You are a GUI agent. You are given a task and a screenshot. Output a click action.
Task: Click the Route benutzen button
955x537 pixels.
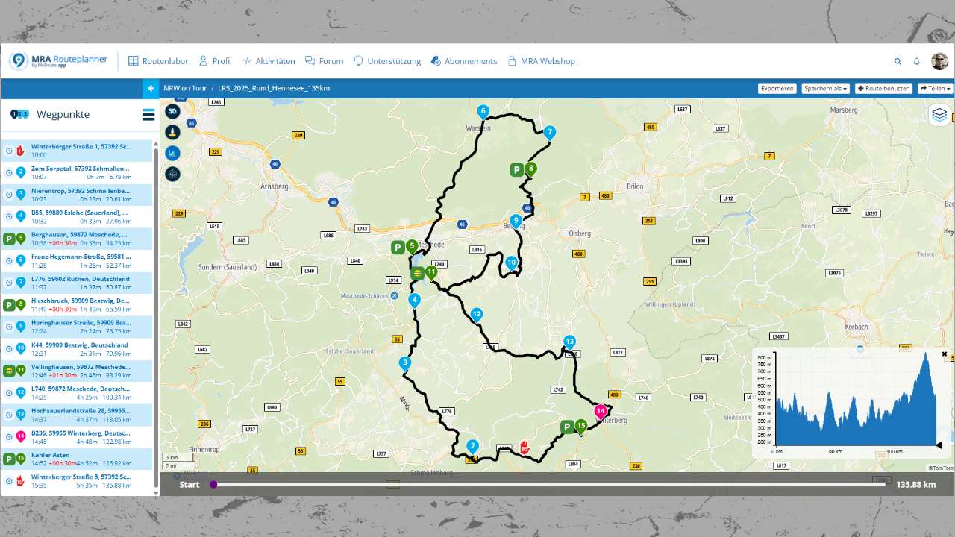point(884,88)
